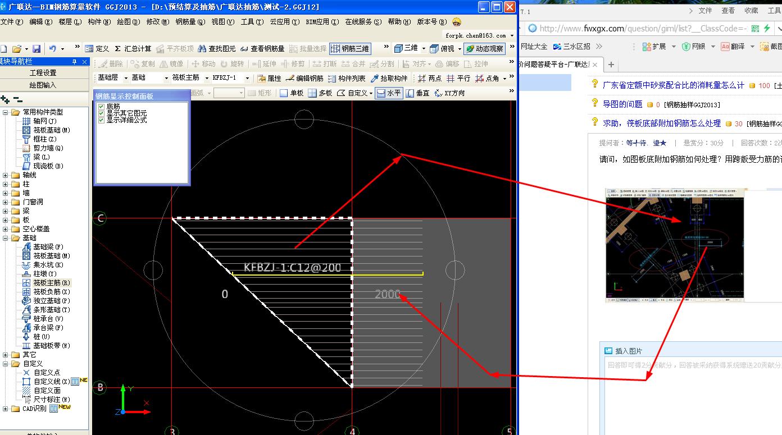Screen dimensions: 782x435
Task: Expand the 柱 tree folder
Action: pos(6,184)
